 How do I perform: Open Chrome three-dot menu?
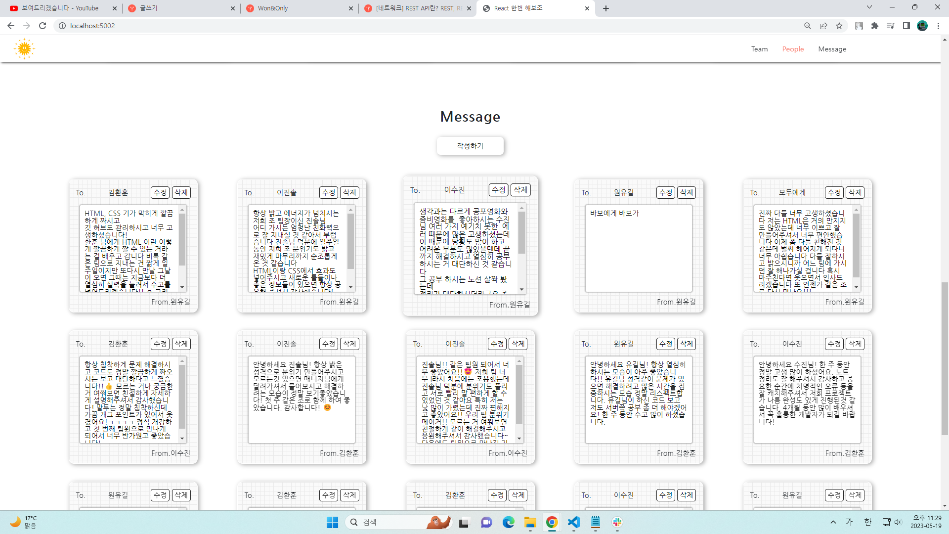tap(938, 26)
